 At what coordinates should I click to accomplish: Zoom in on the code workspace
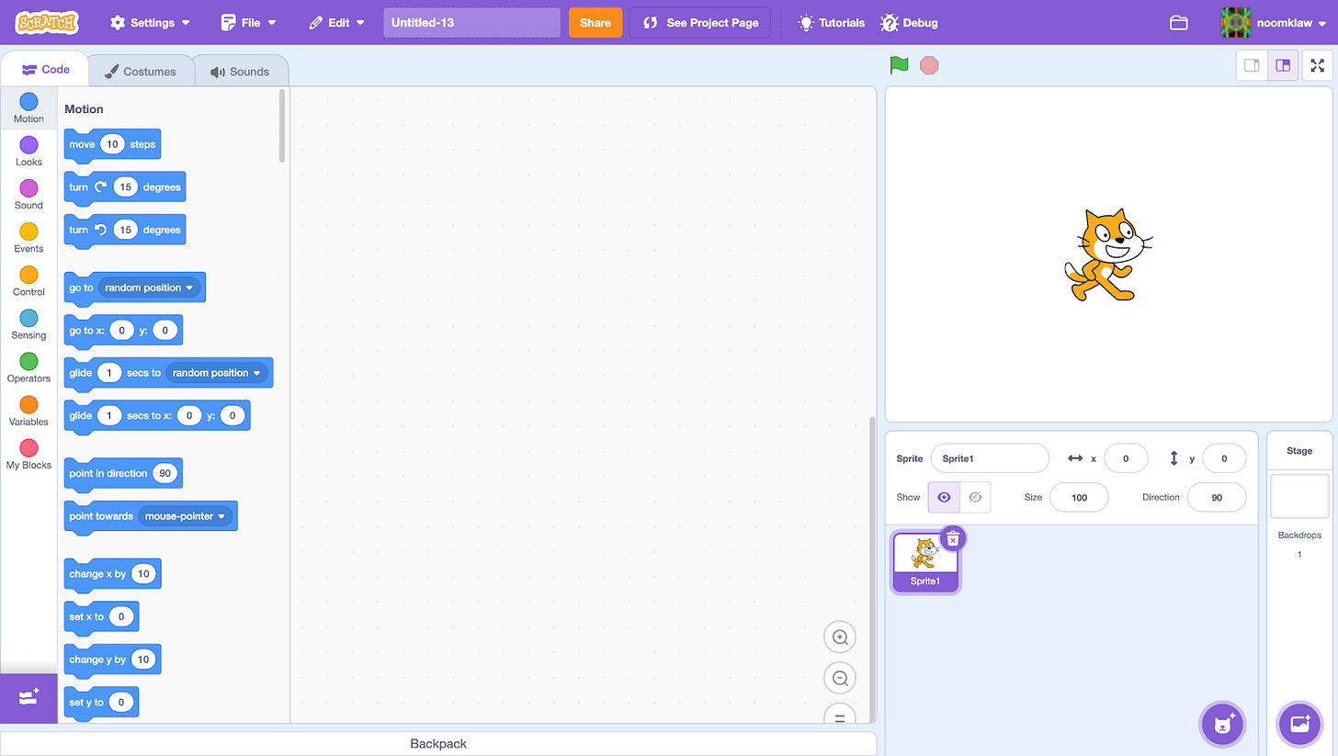(840, 637)
